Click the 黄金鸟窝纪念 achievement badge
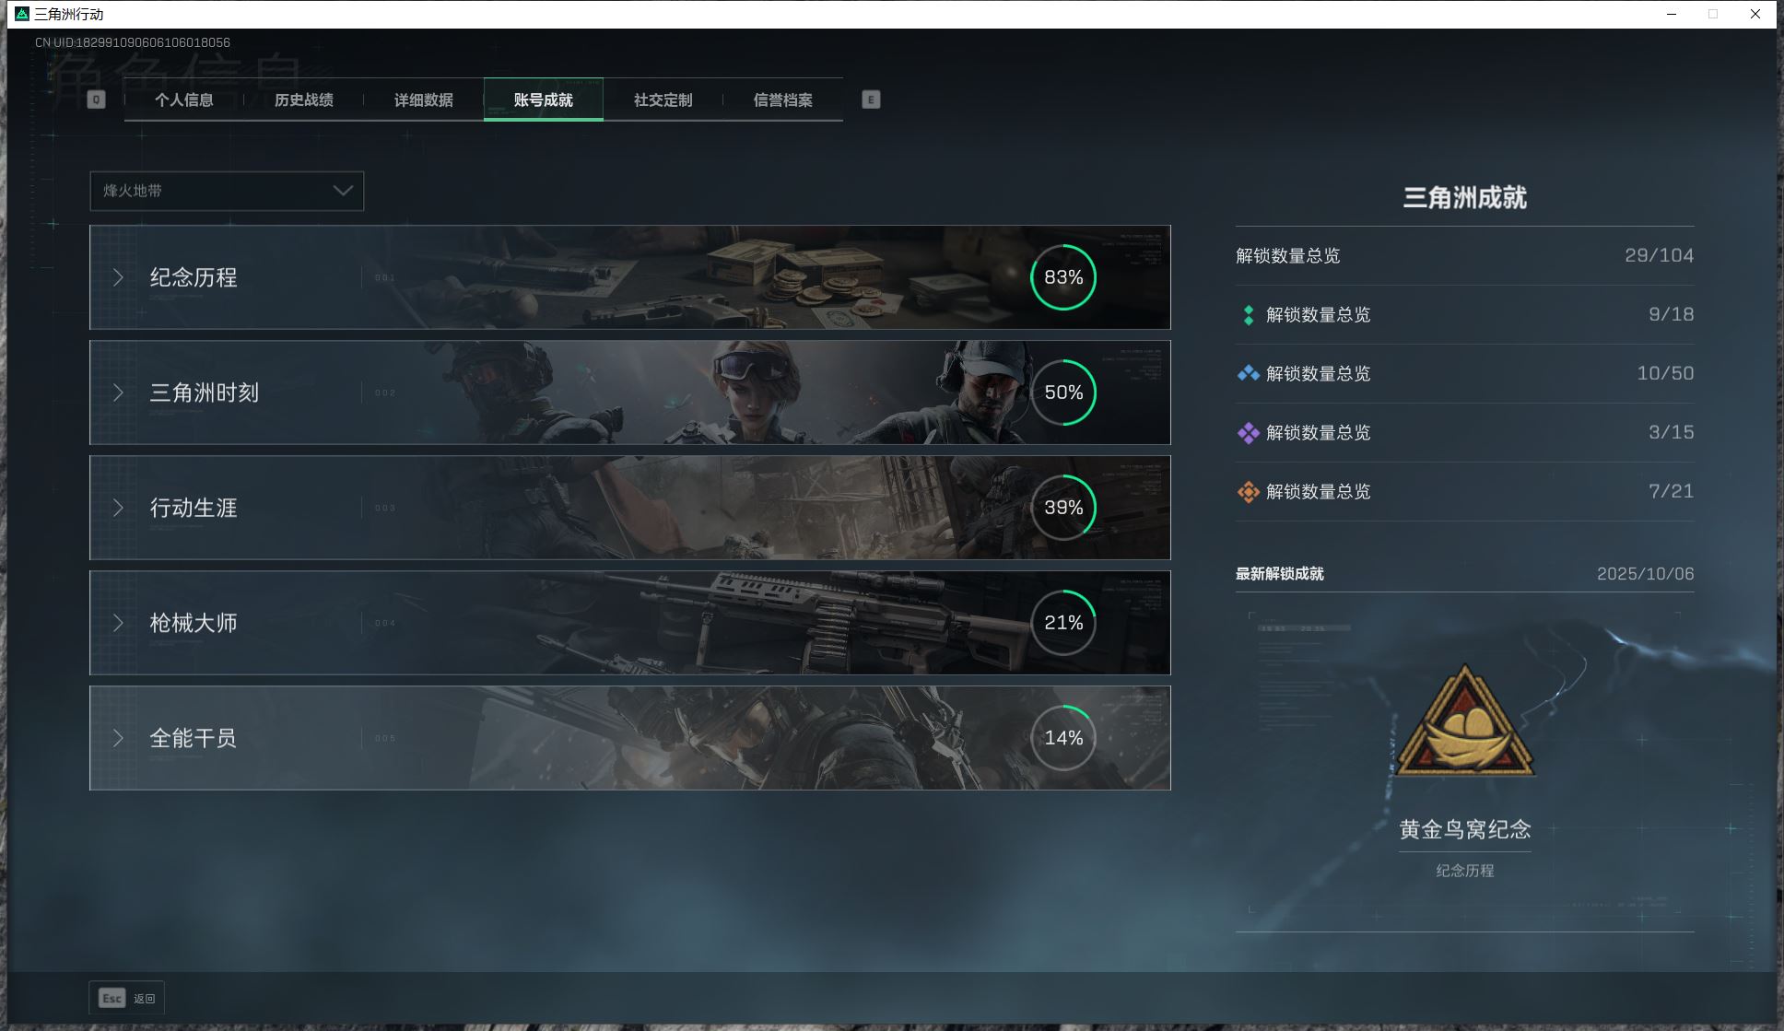1784x1031 pixels. point(1464,726)
